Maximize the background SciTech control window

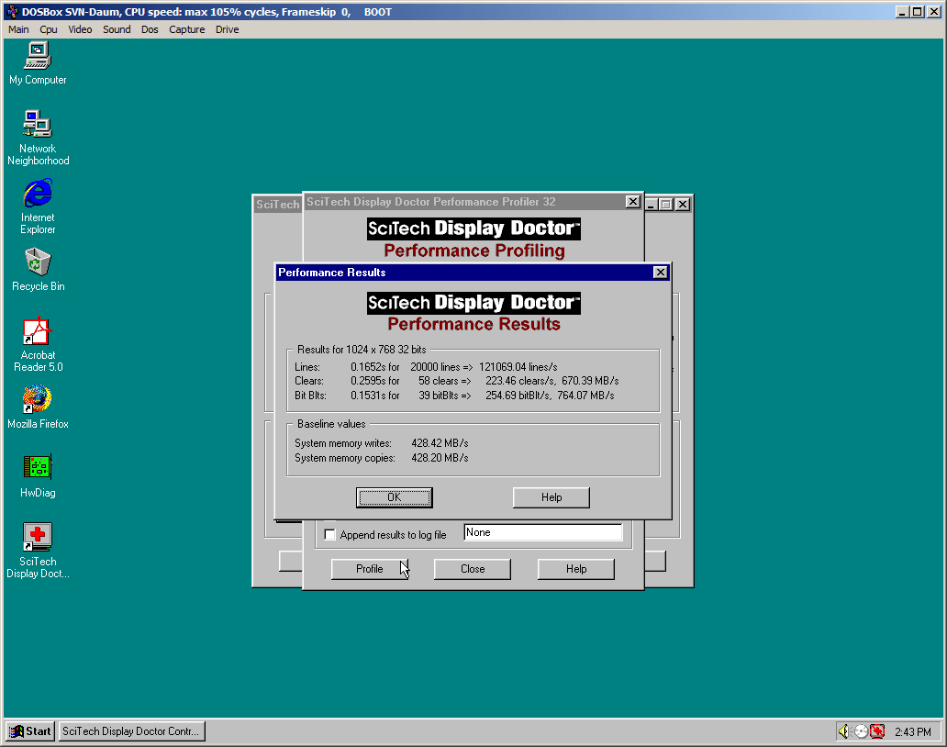click(x=665, y=204)
